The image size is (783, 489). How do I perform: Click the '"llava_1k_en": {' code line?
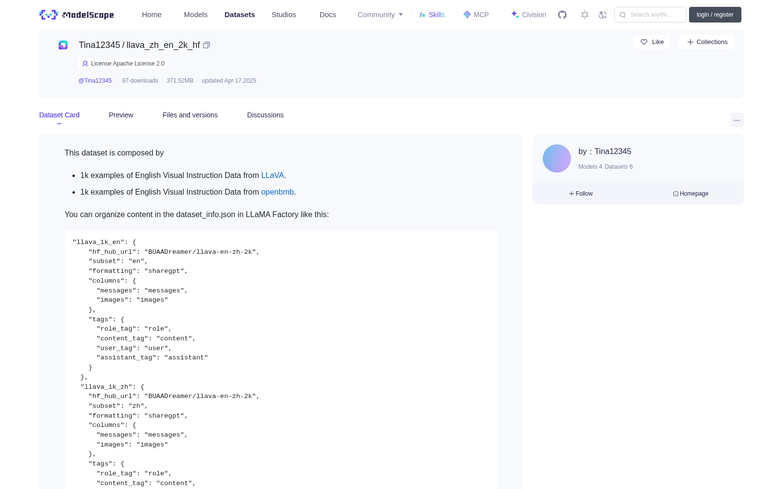(x=104, y=242)
